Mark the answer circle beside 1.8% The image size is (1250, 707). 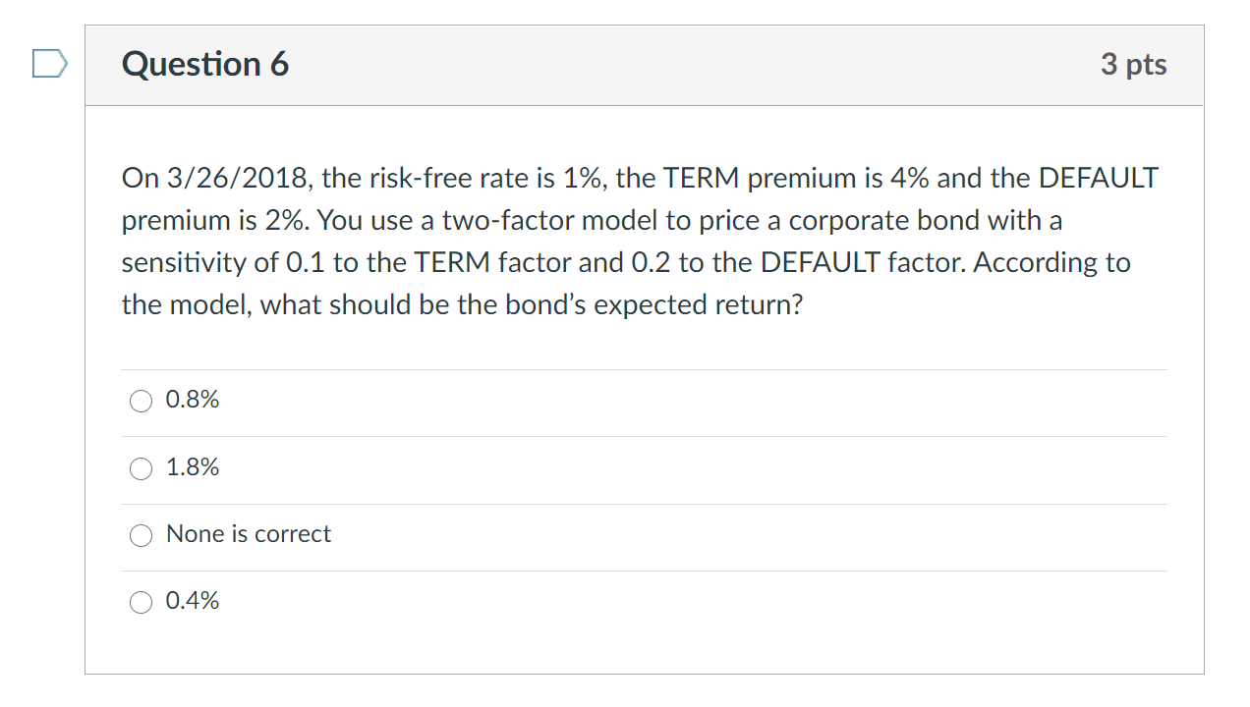pos(141,468)
